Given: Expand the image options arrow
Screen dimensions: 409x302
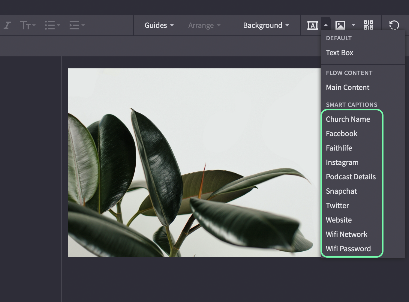Looking at the screenshot, I should coord(353,25).
